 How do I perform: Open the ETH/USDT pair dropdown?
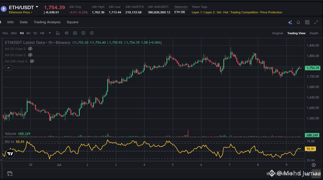click(x=37, y=7)
